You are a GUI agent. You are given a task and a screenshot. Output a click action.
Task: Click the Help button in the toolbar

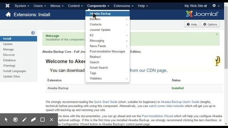192,25
